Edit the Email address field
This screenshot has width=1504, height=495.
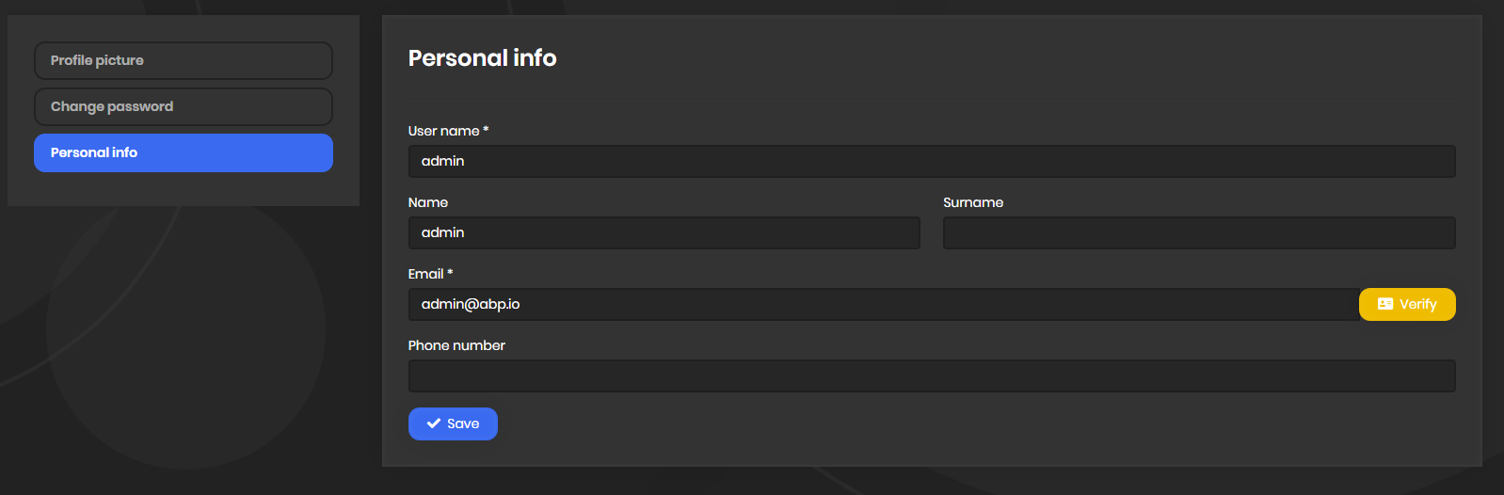point(883,304)
